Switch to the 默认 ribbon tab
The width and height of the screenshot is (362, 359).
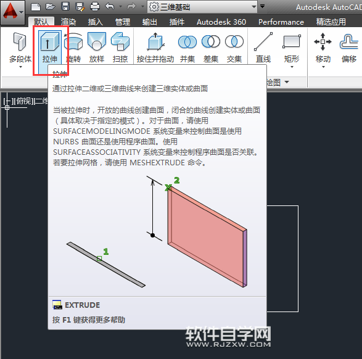pos(41,22)
